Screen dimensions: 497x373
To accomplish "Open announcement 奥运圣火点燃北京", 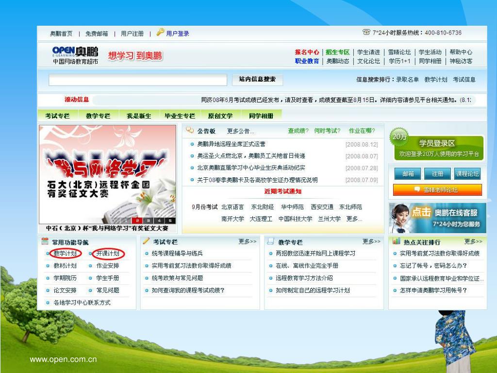I will (251, 156).
